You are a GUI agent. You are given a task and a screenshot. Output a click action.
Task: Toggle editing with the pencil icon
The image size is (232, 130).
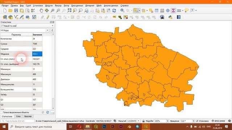[x=48, y=17]
